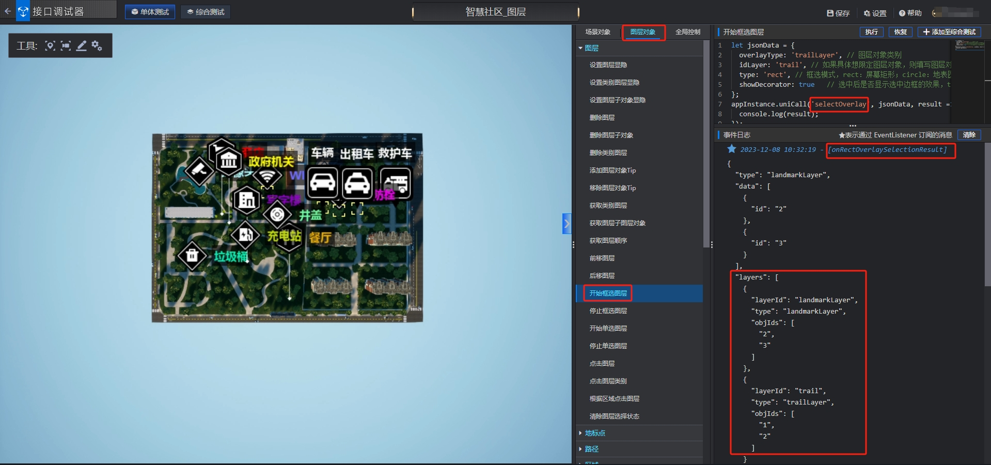Click the 救护车 ambulance icon on map
991x465 pixels.
coord(396,183)
